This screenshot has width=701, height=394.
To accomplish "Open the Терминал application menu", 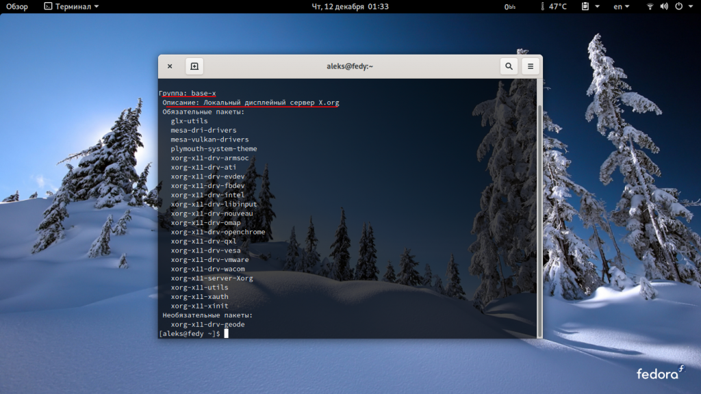I will tap(75, 7).
